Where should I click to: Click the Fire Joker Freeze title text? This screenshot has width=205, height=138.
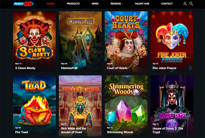point(164,68)
